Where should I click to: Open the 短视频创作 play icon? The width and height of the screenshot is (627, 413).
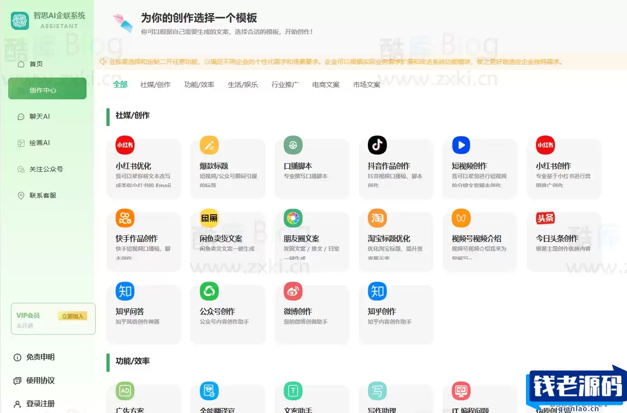(461, 145)
